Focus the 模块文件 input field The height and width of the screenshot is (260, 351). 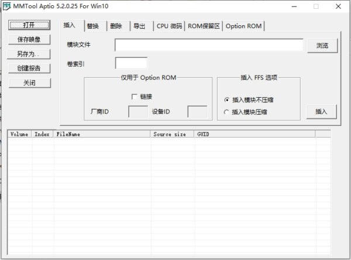(x=209, y=45)
